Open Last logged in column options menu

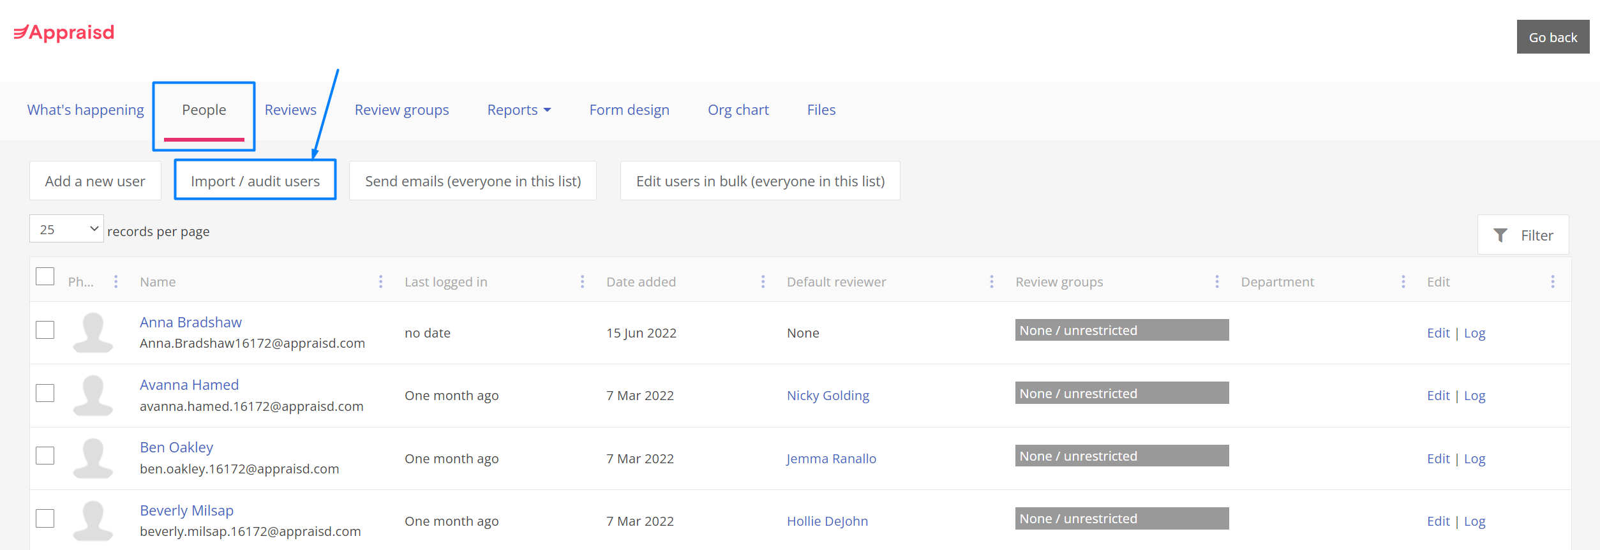(582, 281)
